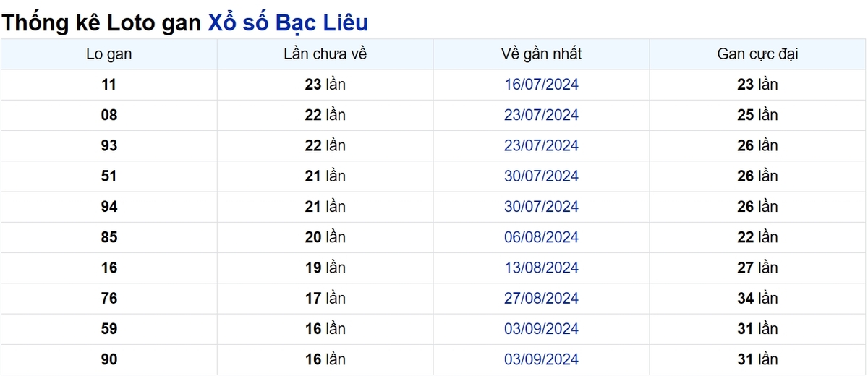The height and width of the screenshot is (376, 868).
Task: Click the Gan cực đại column header
Action: tap(757, 54)
